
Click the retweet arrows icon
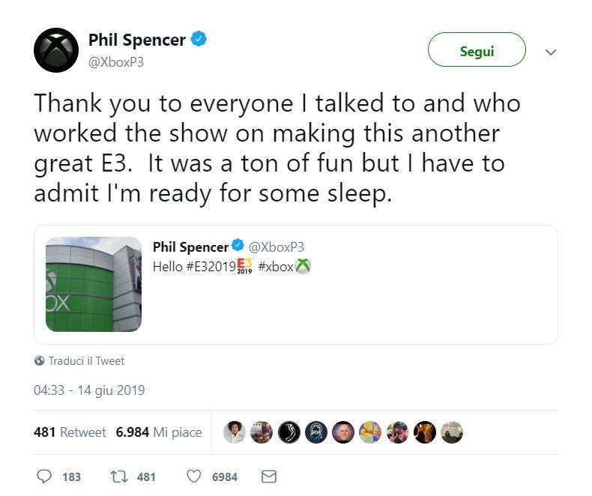pos(118,477)
